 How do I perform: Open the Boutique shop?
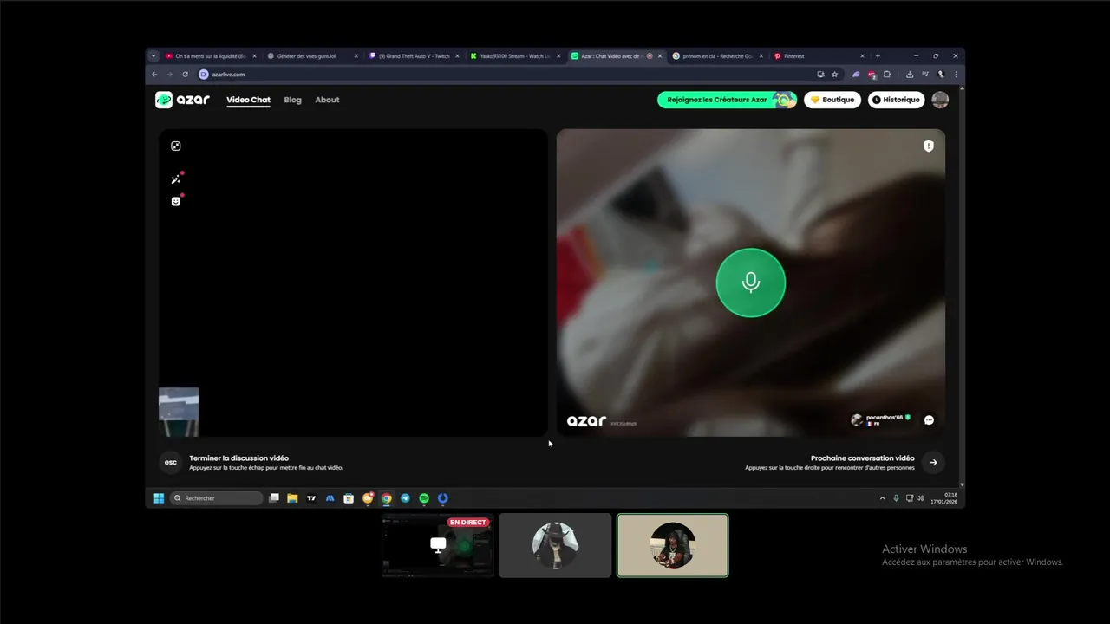point(832,100)
